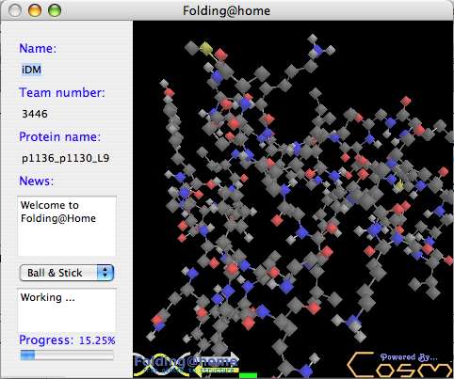
Task: Click the yellow minimize window button
Action: pyautogui.click(x=35, y=10)
